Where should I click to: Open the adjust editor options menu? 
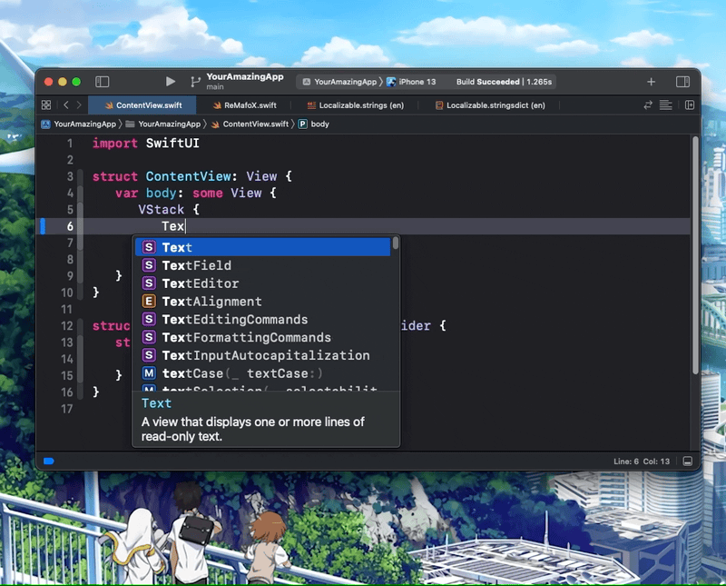click(664, 105)
